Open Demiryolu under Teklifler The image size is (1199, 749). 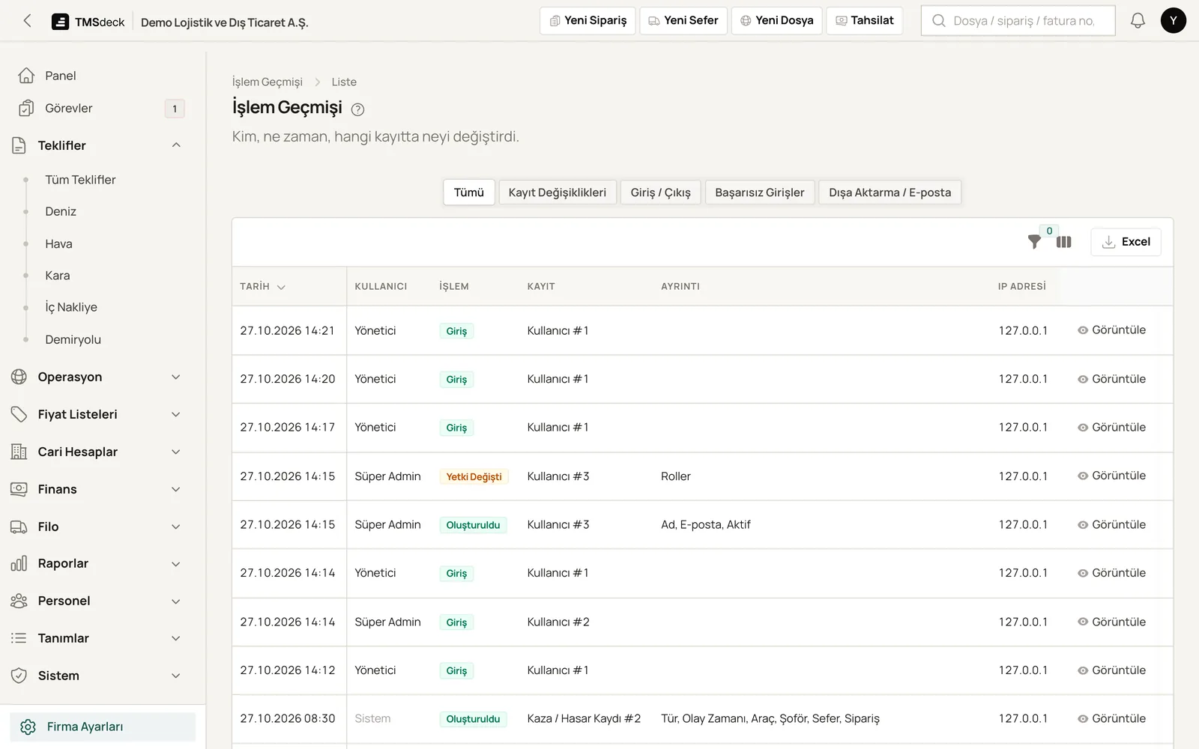pos(73,339)
